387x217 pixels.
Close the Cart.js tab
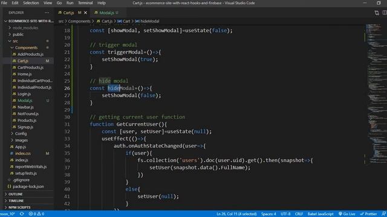click(x=85, y=13)
